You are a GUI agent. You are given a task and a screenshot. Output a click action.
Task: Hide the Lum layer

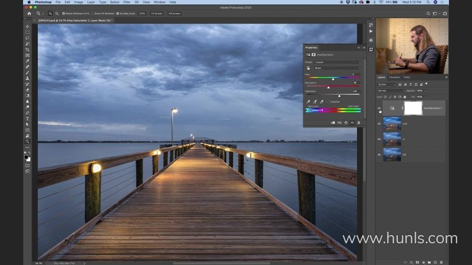379,124
